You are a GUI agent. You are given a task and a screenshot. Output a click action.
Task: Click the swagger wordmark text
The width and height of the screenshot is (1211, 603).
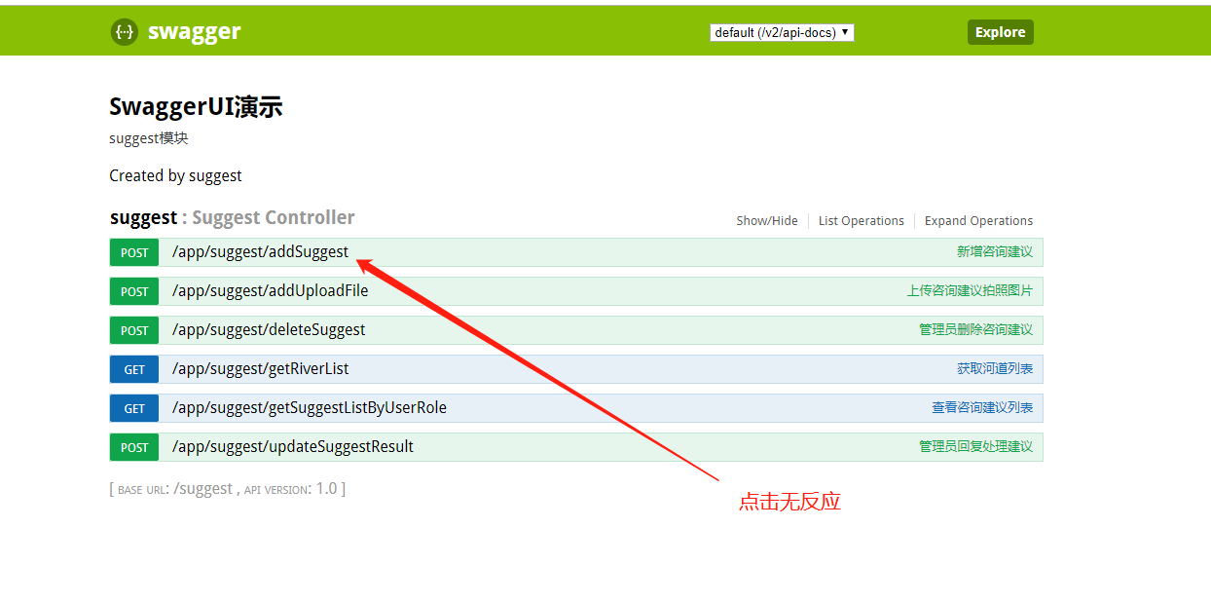(x=194, y=32)
